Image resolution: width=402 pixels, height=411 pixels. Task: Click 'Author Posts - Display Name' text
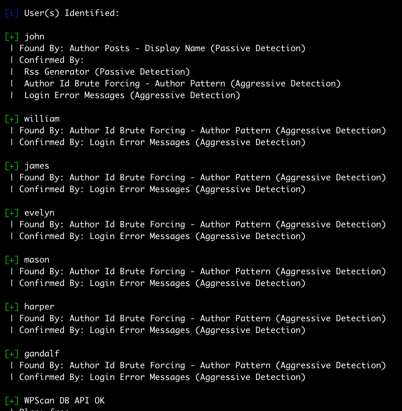(x=137, y=49)
